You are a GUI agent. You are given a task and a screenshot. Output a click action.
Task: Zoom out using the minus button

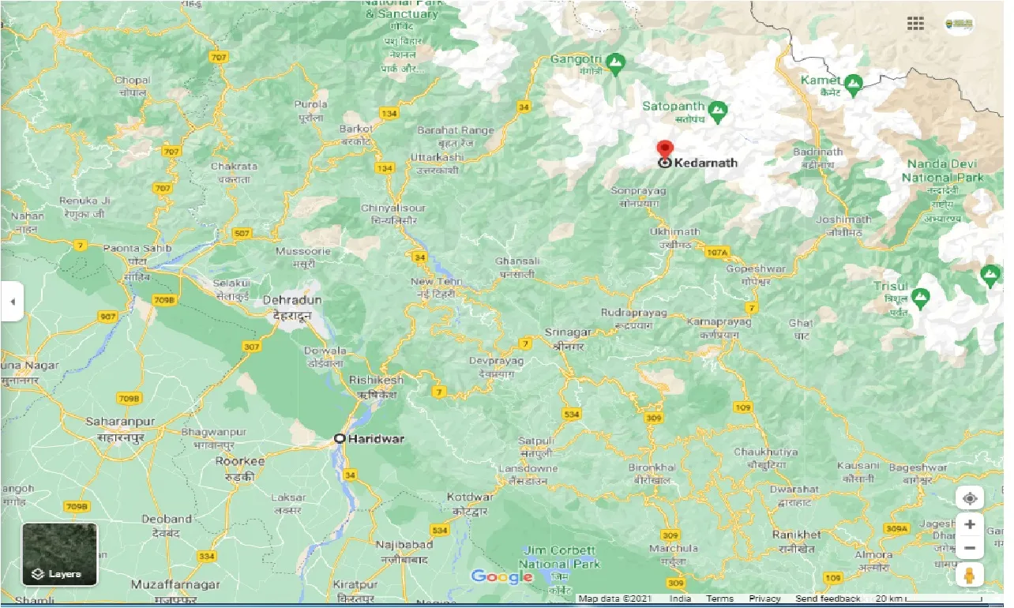point(969,547)
